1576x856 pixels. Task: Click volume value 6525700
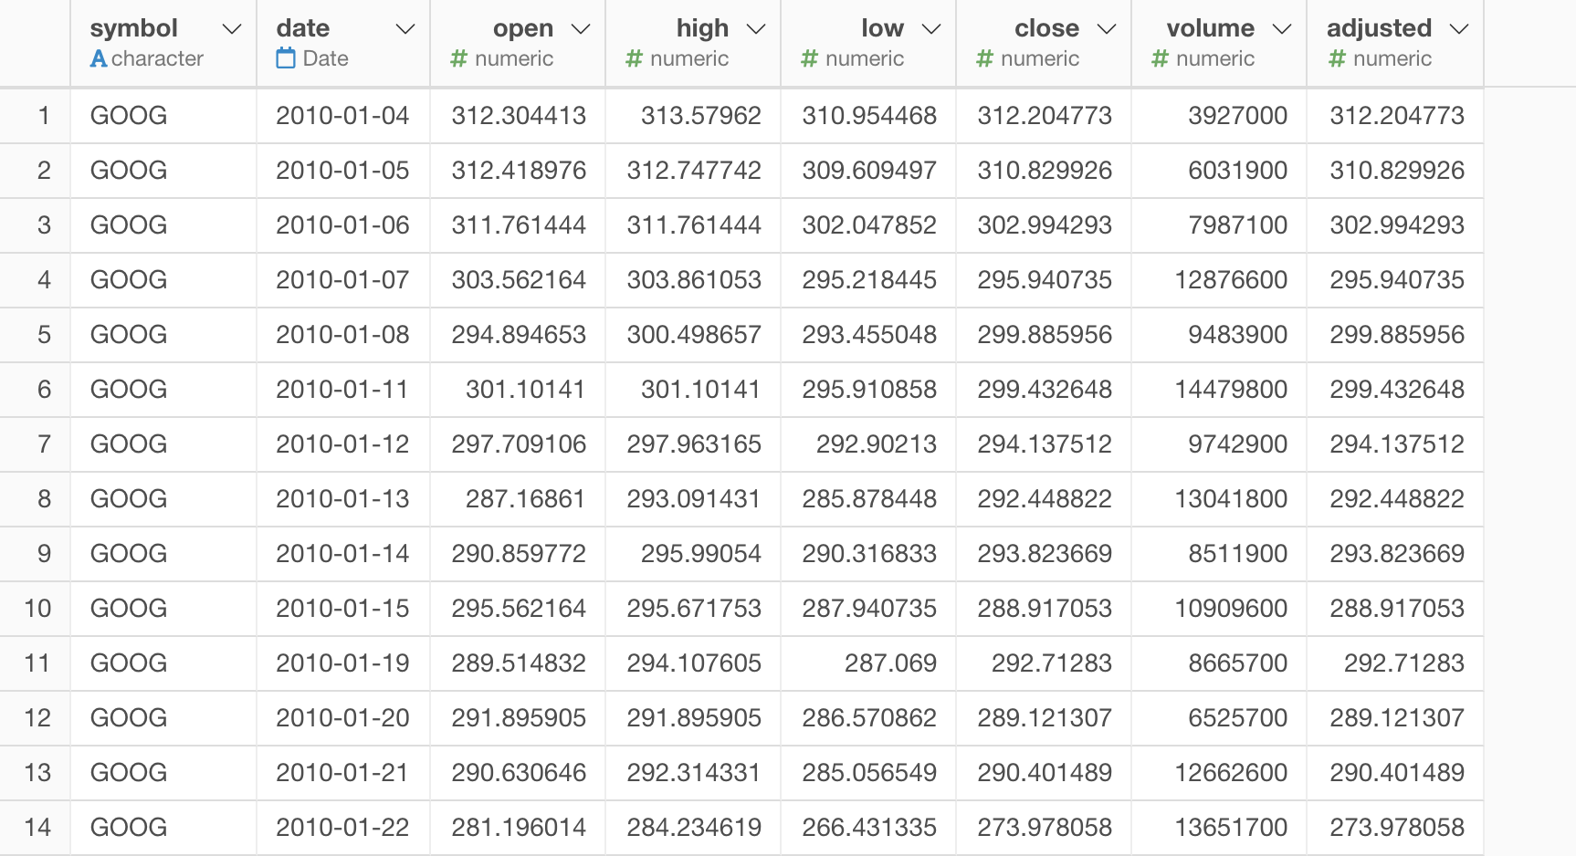point(1238,718)
